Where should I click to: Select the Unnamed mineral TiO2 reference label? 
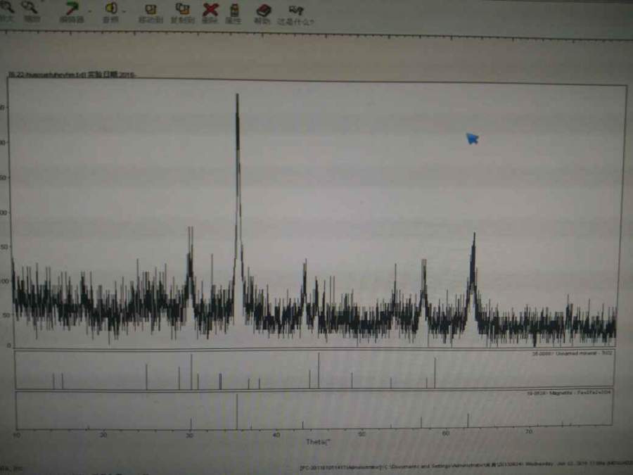572,353
